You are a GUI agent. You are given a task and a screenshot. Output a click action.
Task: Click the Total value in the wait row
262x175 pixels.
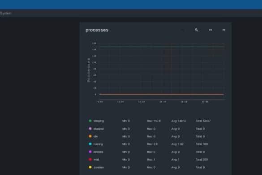click(202, 160)
